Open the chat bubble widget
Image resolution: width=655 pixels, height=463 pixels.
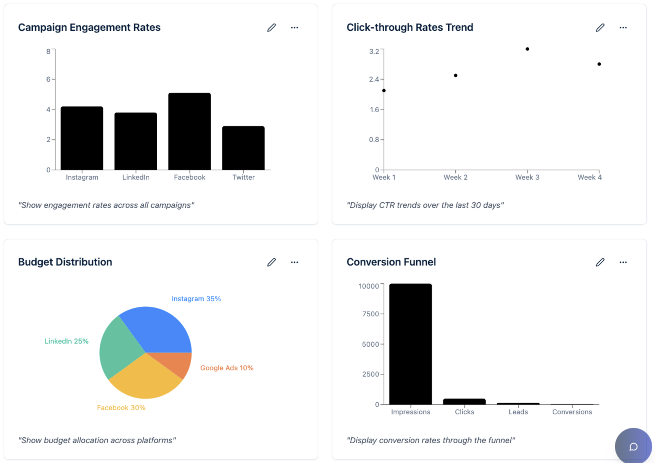coord(633,447)
